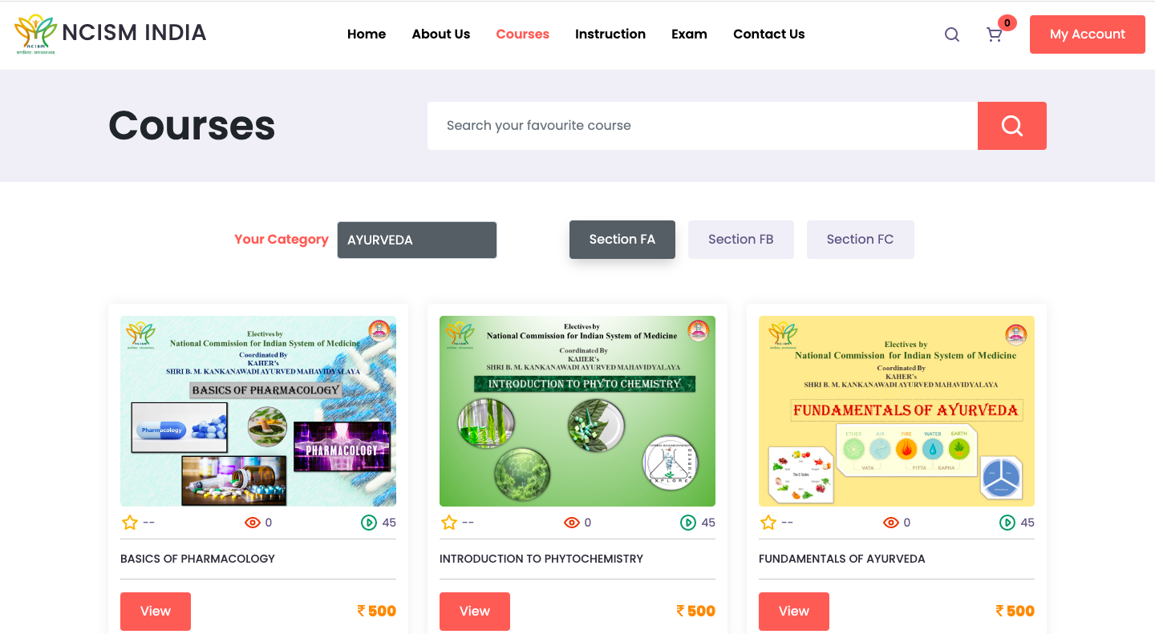This screenshot has height=634, width=1155.
Task: Expand the AYURVEDA category dropdown
Action: (417, 240)
